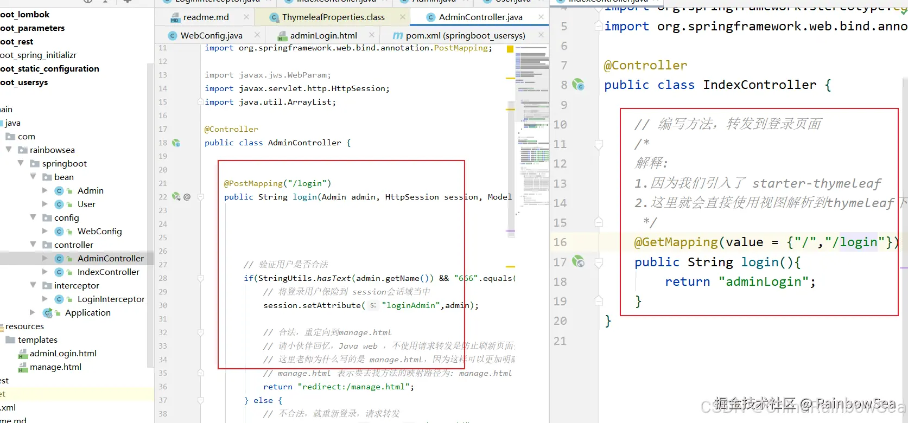
Task: Close the adminLogin.html tab
Action: coord(372,35)
